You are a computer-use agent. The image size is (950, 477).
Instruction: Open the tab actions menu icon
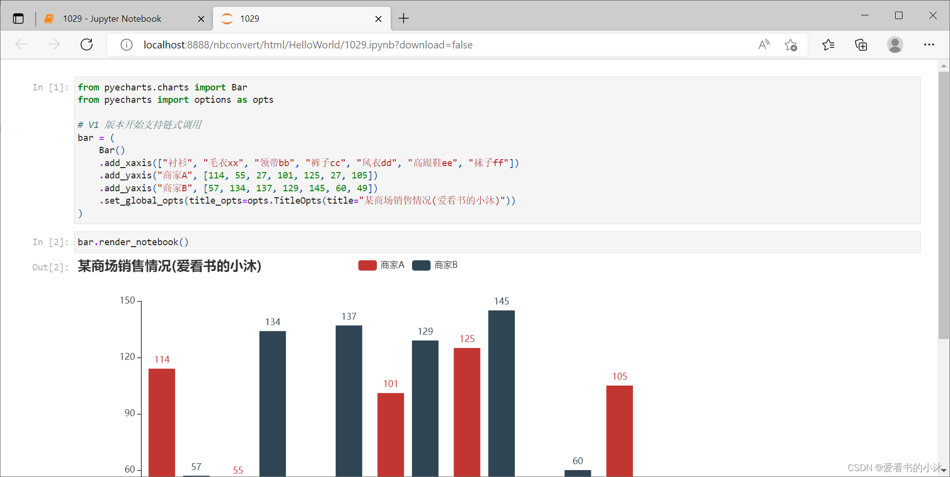(18, 19)
